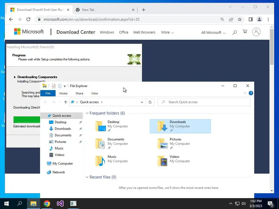
Task: Open Music folder in Frequent folders
Action: point(118,161)
